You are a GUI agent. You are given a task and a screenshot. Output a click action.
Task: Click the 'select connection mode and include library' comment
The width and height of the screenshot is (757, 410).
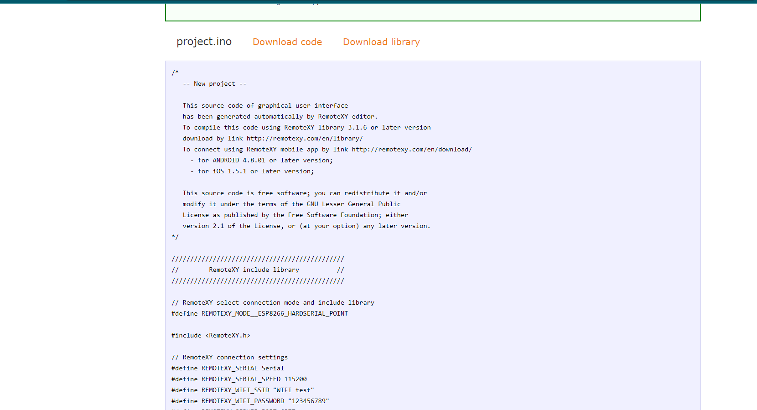click(x=273, y=303)
